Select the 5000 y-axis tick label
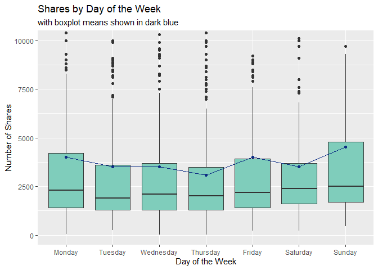The width and height of the screenshot is (378, 270). pos(28,138)
